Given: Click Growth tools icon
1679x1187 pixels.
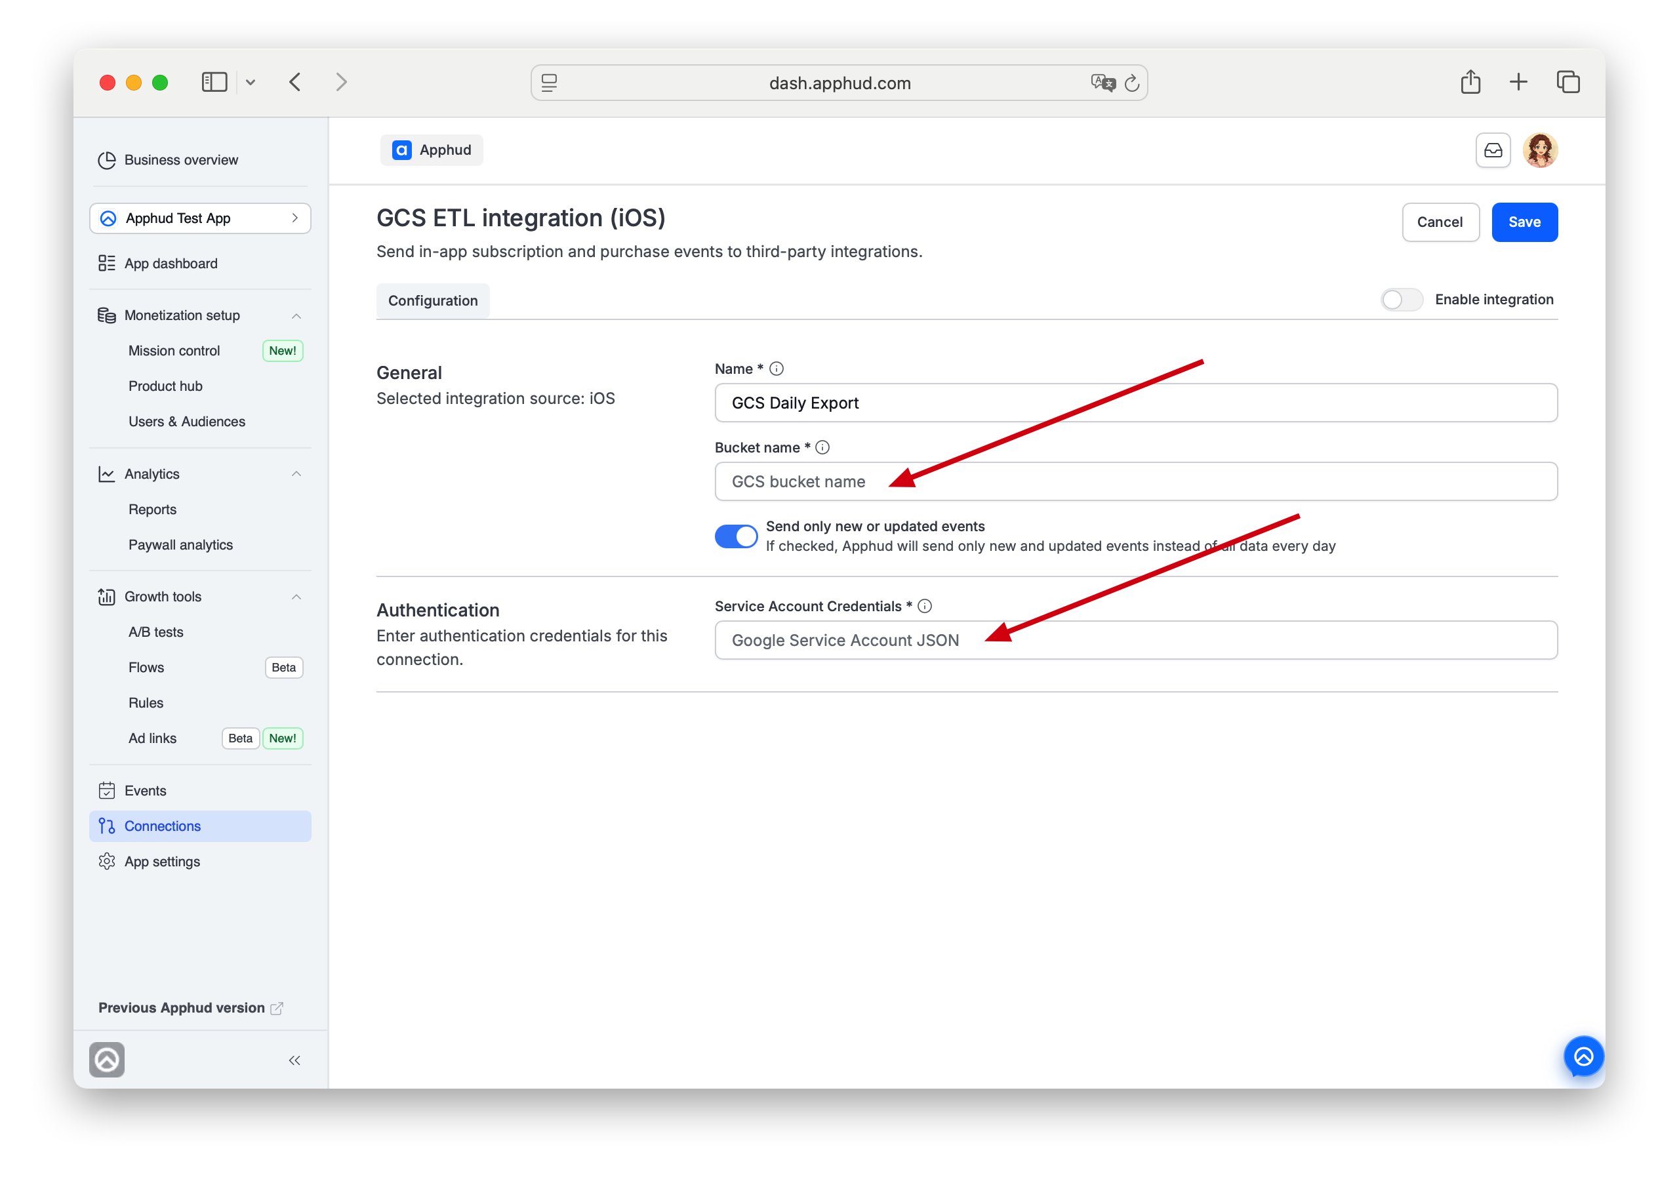Looking at the screenshot, I should 107,597.
